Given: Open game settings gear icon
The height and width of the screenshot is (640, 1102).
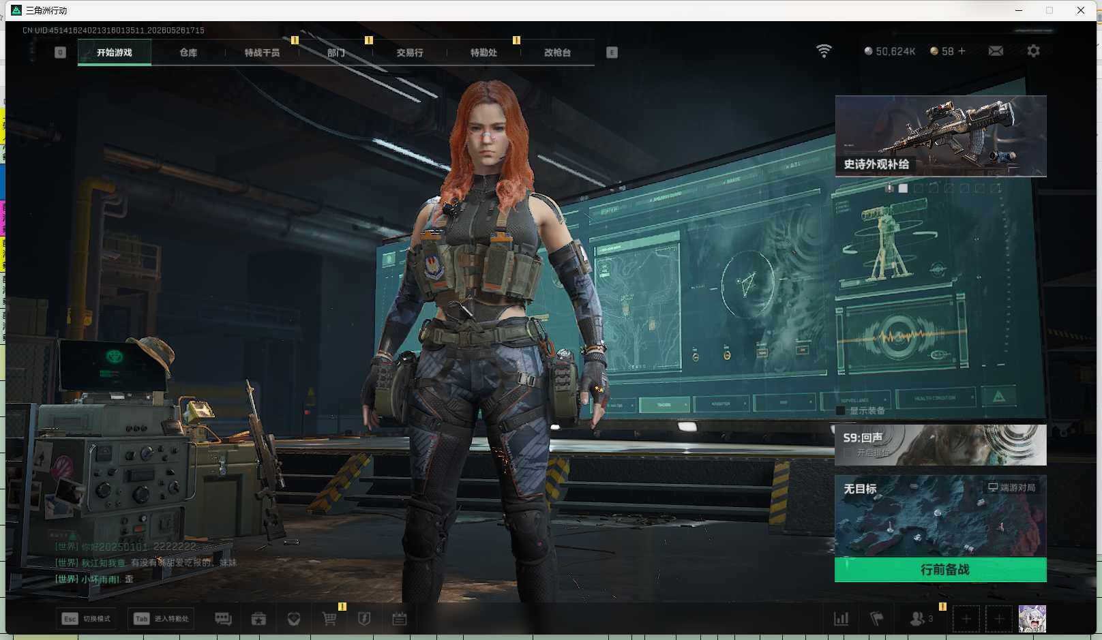Looking at the screenshot, I should click(x=1033, y=51).
